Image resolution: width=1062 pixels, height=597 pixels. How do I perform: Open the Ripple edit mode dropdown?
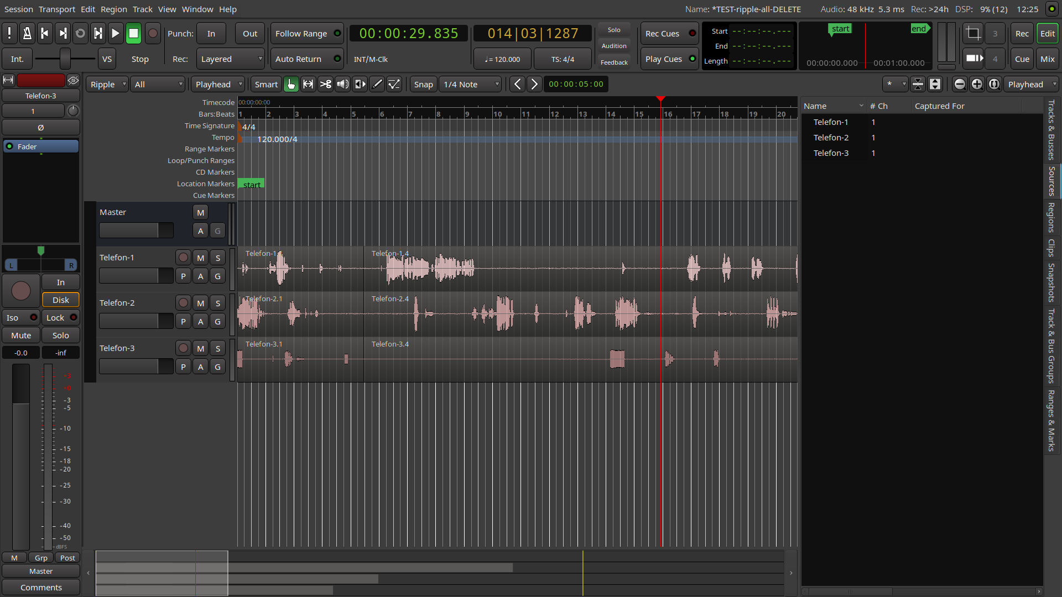(x=107, y=85)
